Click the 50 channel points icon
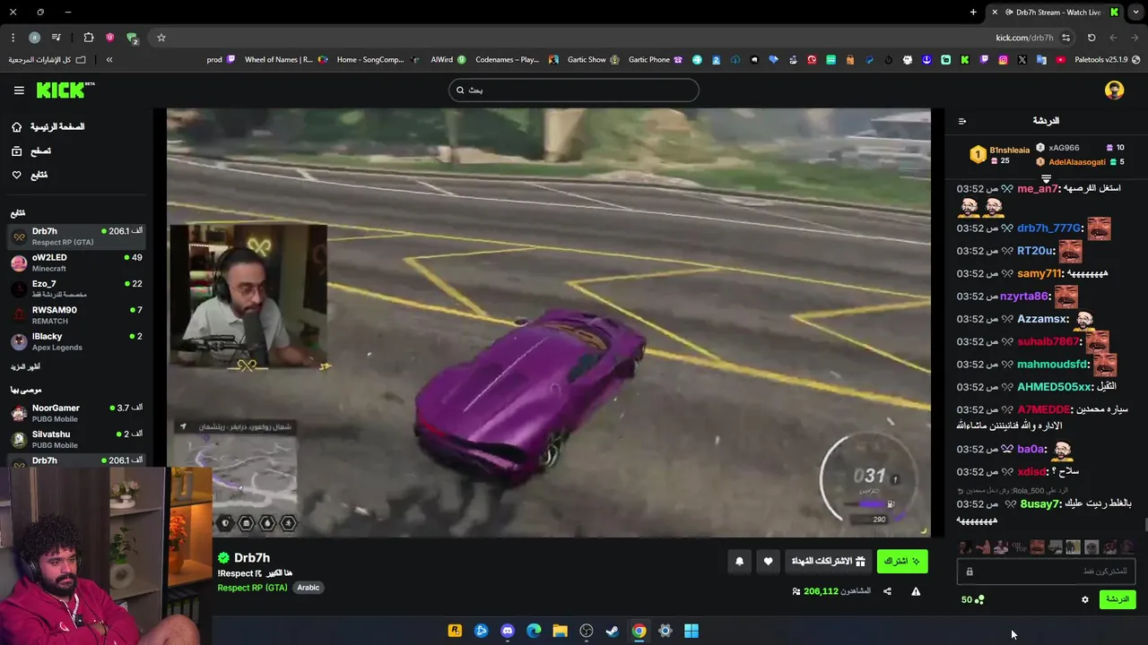This screenshot has height=645, width=1148. 972,599
